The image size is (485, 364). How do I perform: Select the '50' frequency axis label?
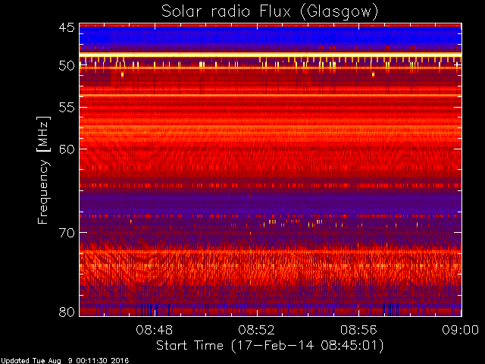[x=67, y=66]
